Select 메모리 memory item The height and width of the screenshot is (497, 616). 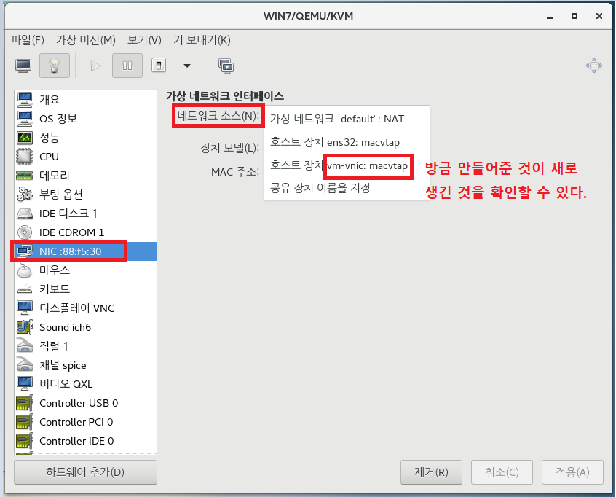tap(86, 176)
